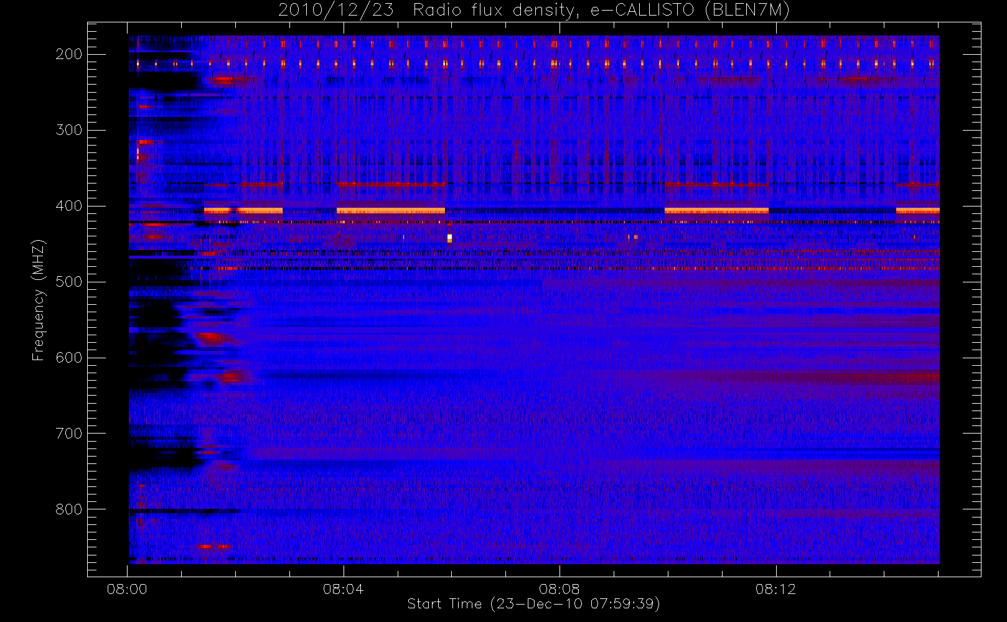This screenshot has height=622, width=1007.
Task: Click the Start Time axis caption
Action: point(533,604)
